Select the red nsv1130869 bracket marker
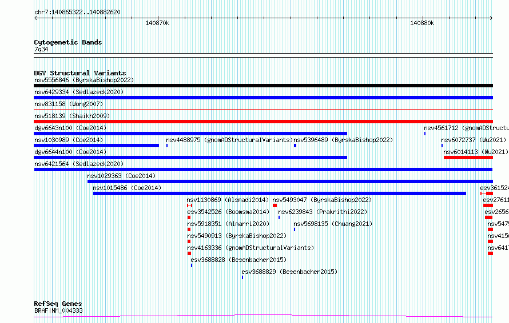The height and width of the screenshot is (323, 509). tap(189, 205)
